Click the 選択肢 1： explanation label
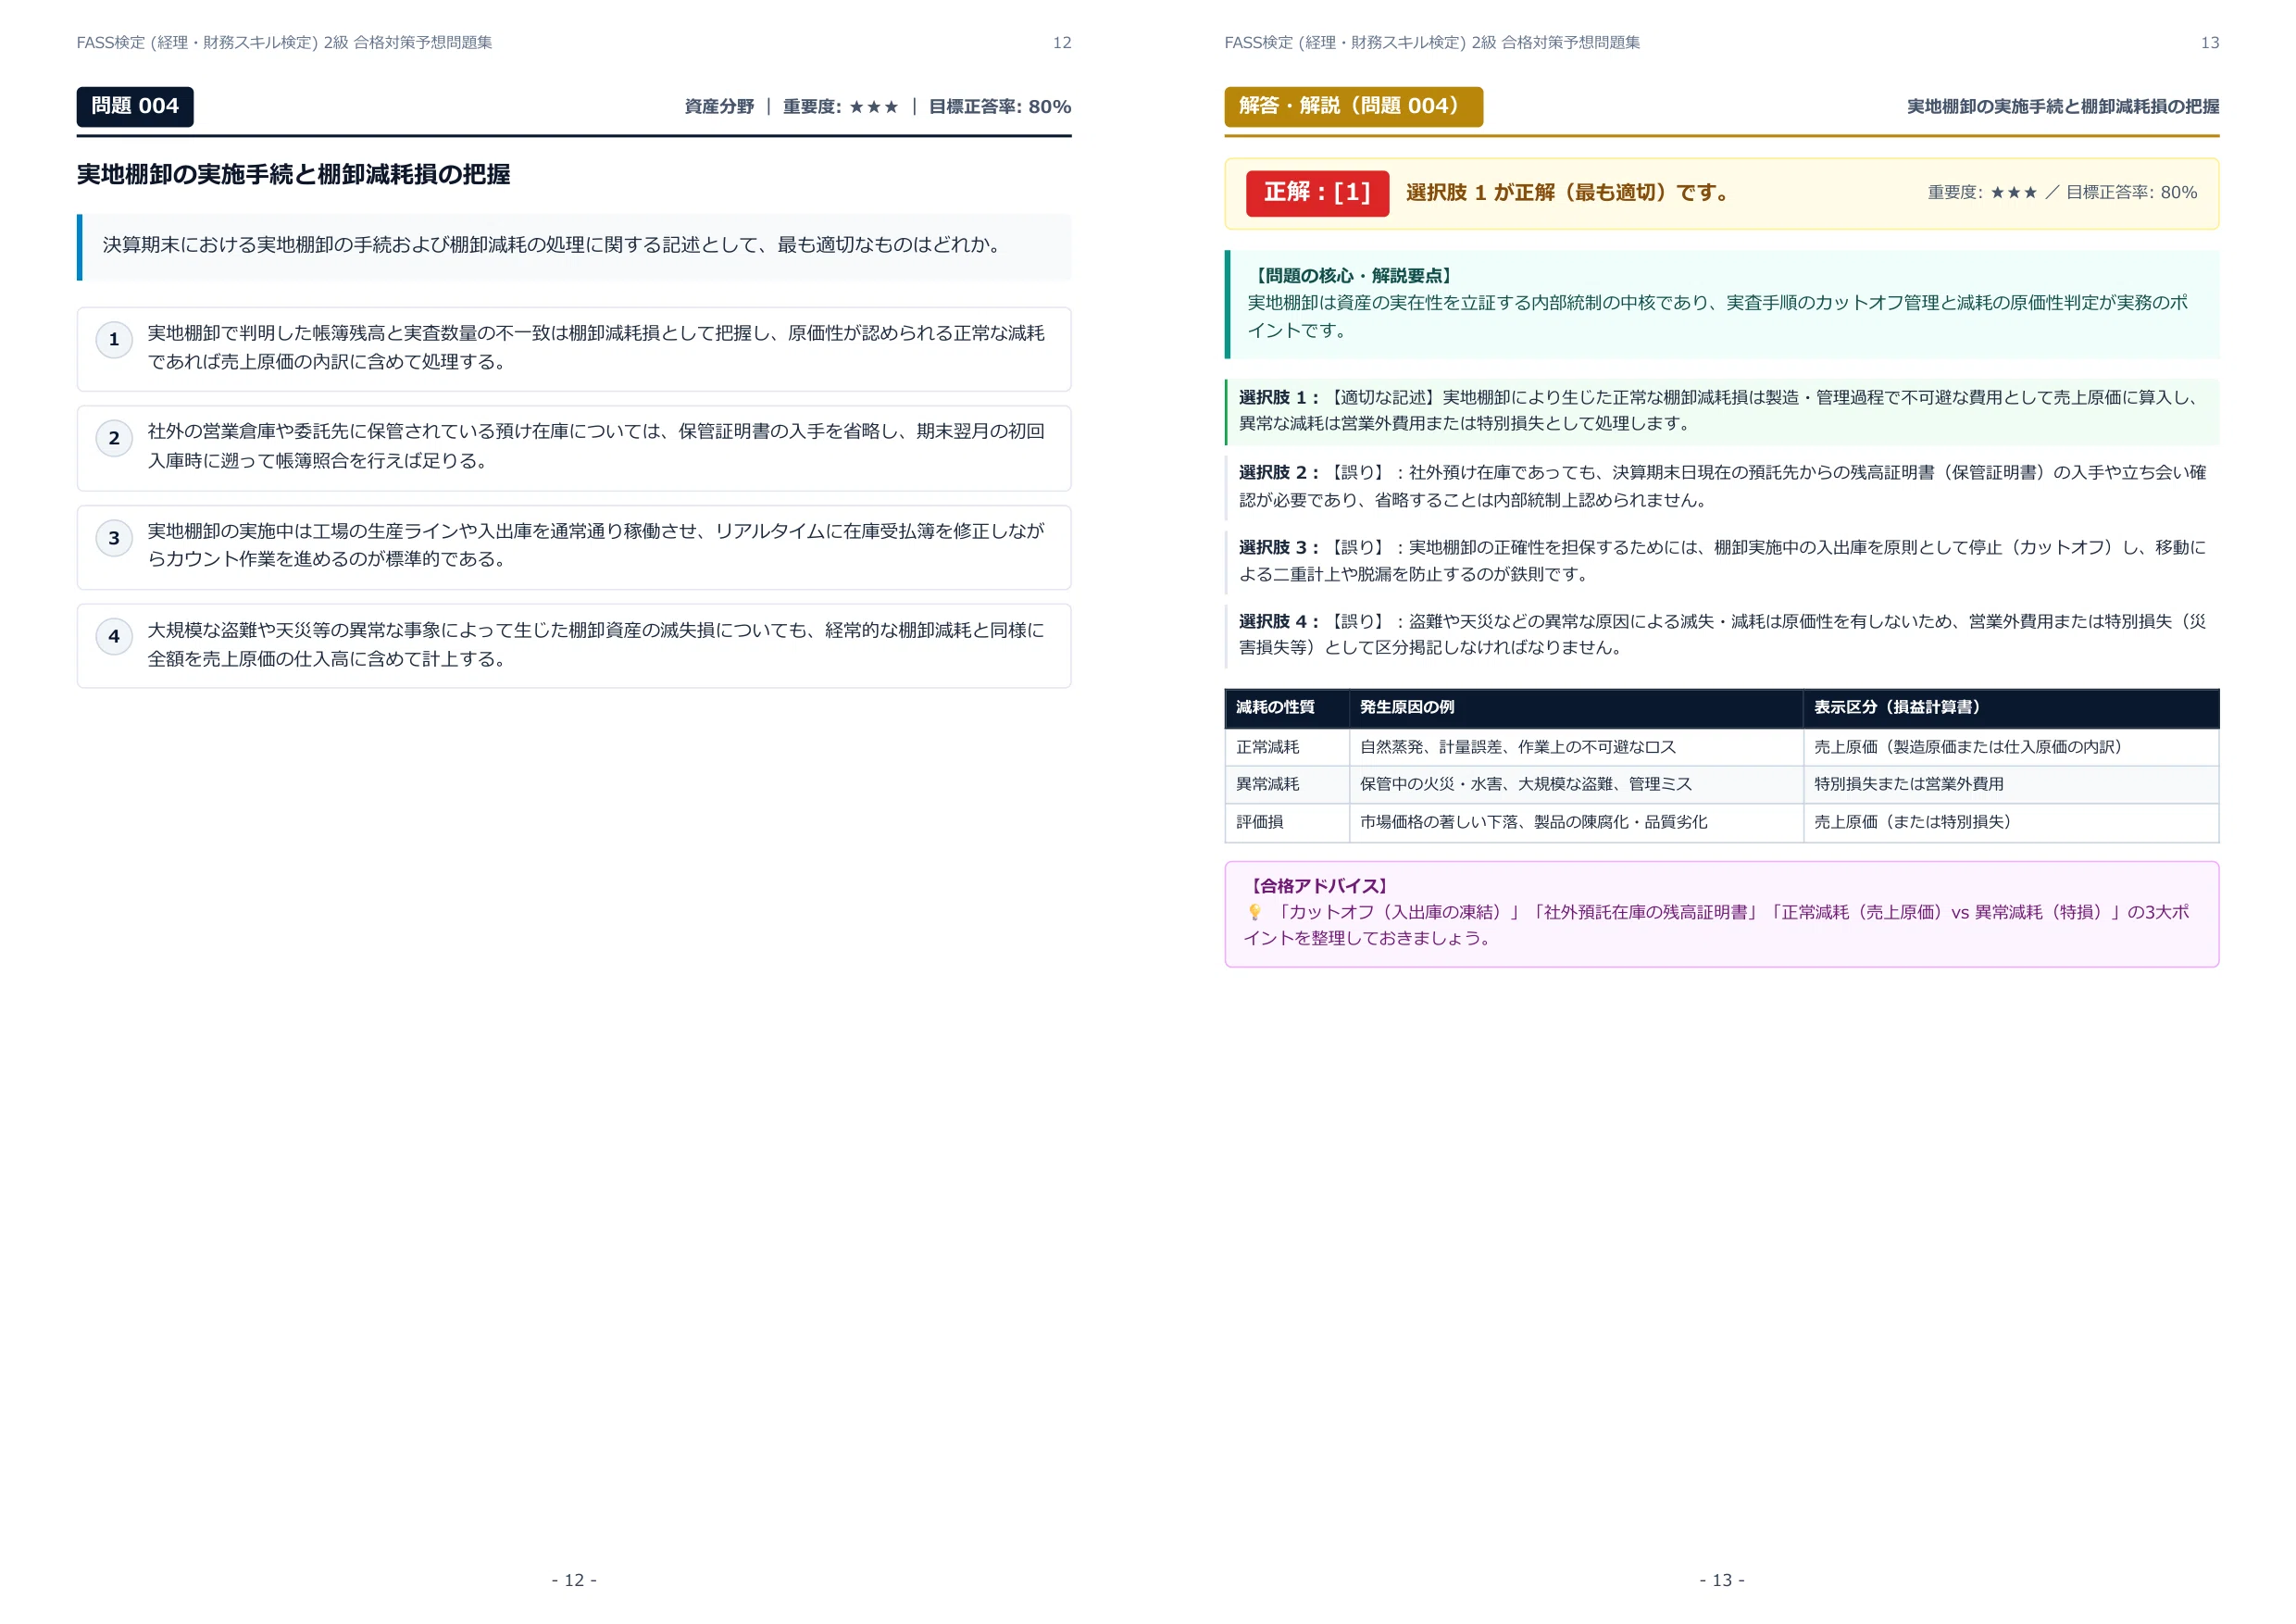 [1280, 398]
